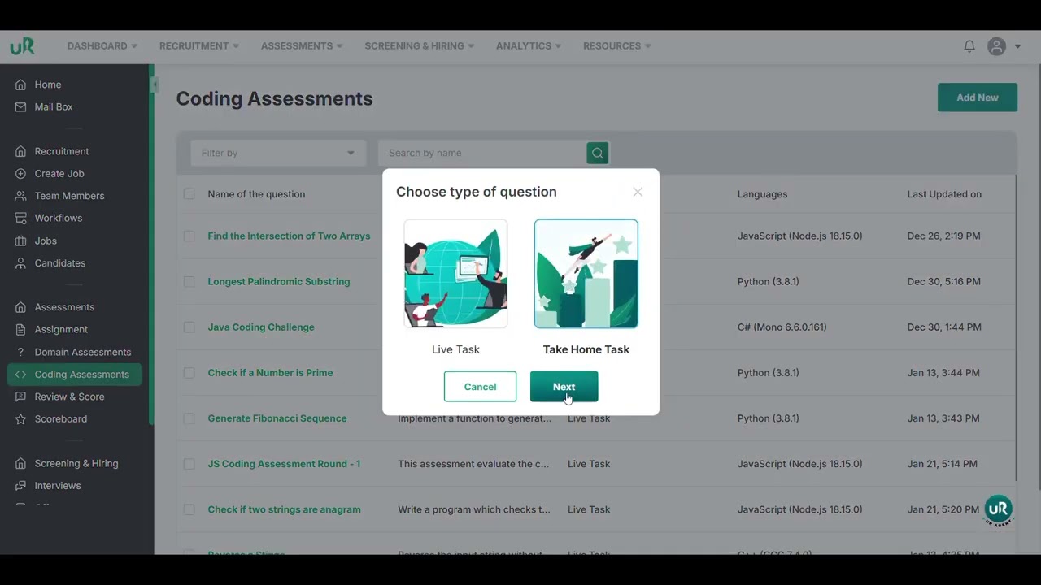Click the Create Job plus icon
Viewport: 1041px width, 585px height.
20,173
